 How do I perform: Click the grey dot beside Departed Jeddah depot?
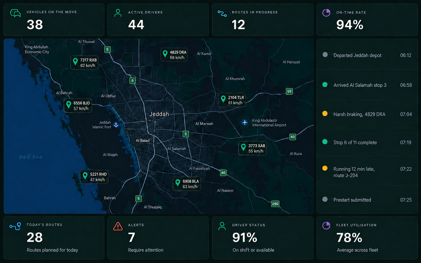click(x=325, y=55)
